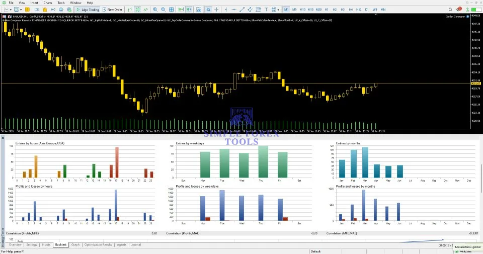Open the search magnifier icon

point(450,10)
